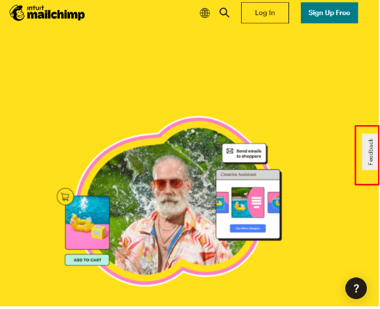The image size is (380, 309).
Task: Click Send emails to shoppers card
Action: coord(244,154)
